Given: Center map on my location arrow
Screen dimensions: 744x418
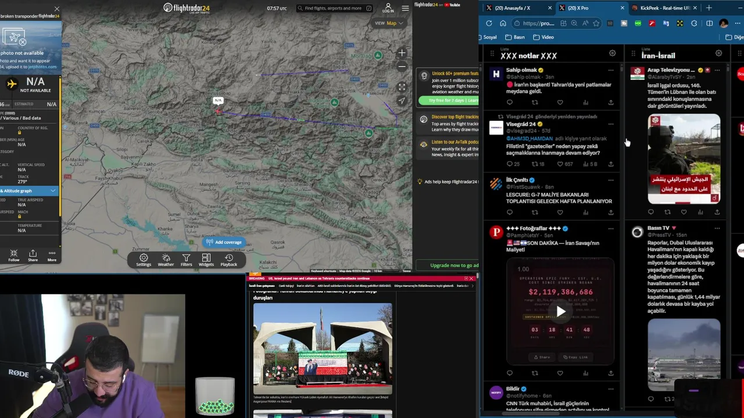Looking at the screenshot, I should 402,101.
